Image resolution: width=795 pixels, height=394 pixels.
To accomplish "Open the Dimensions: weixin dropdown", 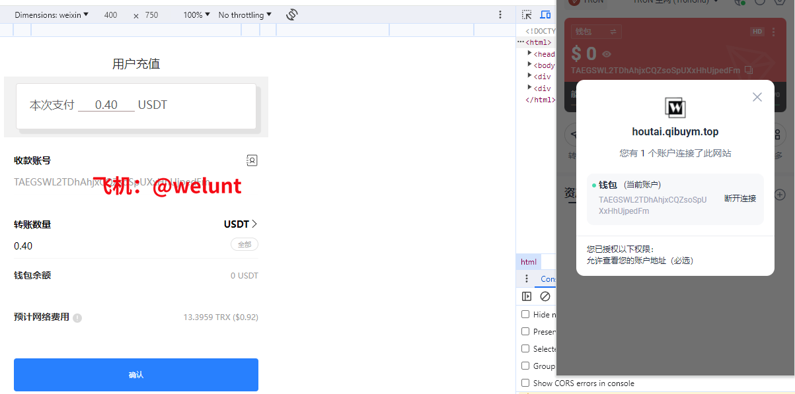I will [x=52, y=15].
